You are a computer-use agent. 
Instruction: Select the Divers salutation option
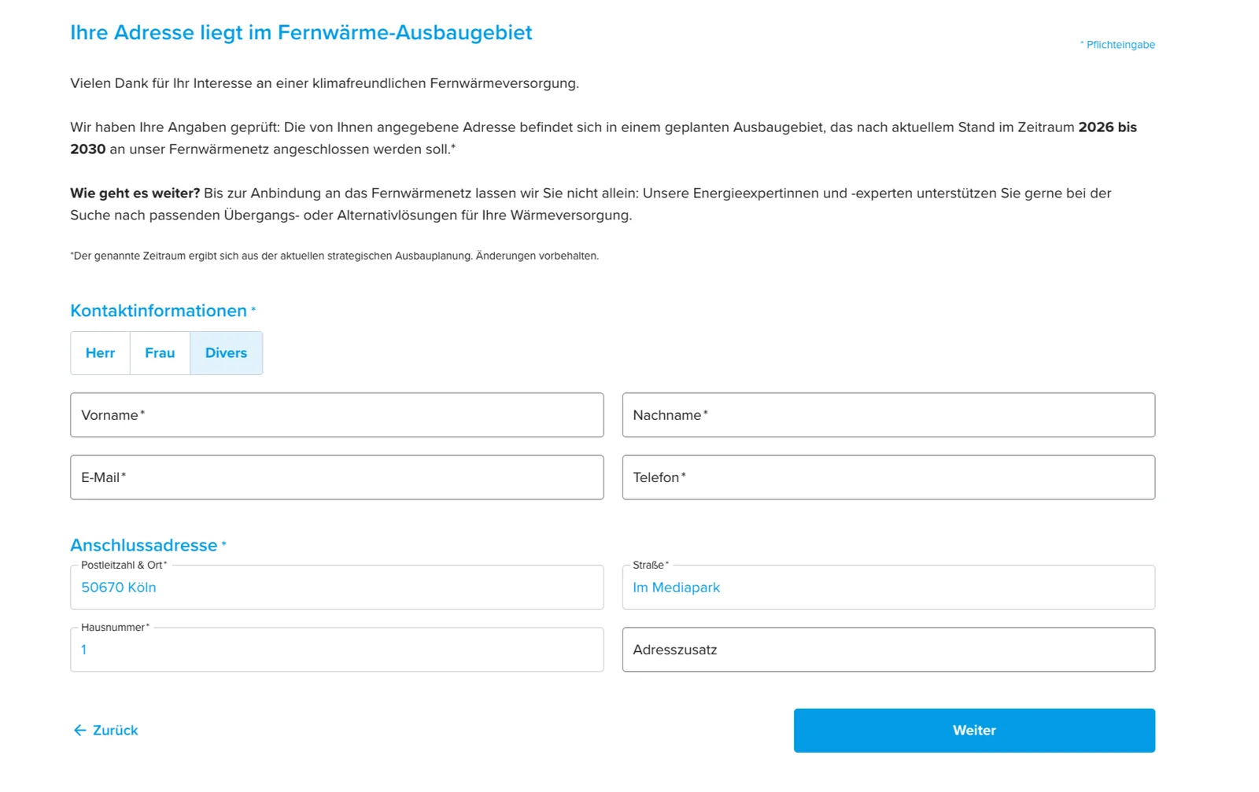[226, 353]
